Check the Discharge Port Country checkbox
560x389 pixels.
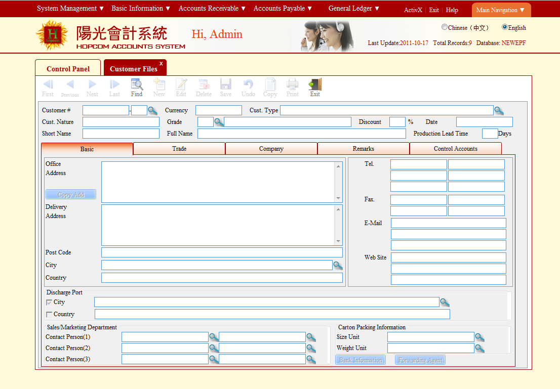pos(49,315)
